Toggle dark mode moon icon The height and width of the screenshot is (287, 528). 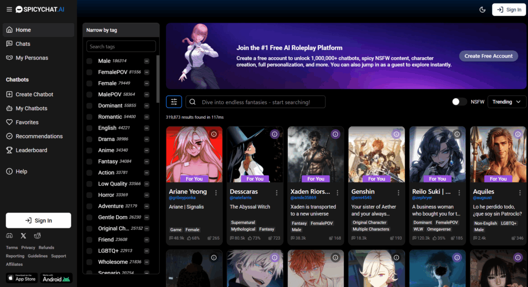tap(483, 9)
